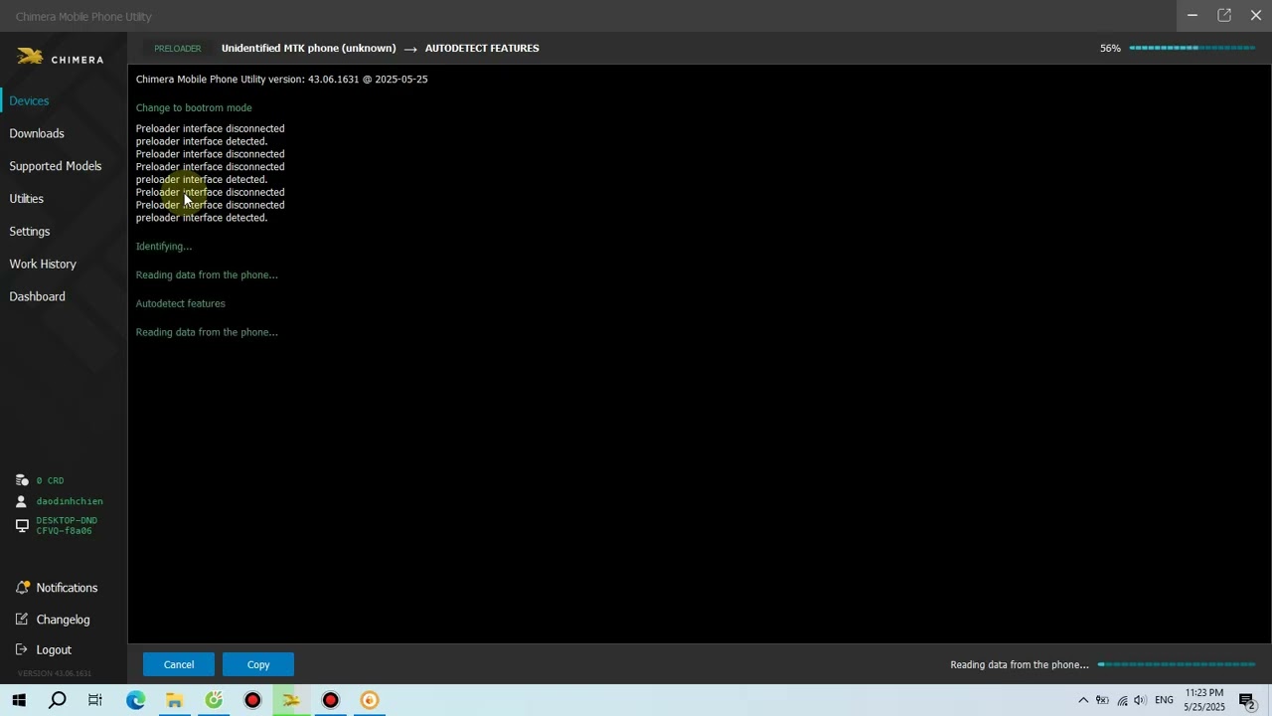Click the computer ID monitor icon
The image size is (1272, 716).
click(22, 525)
